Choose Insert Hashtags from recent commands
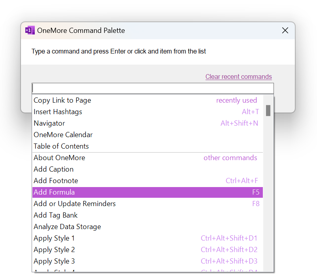Viewport: 317px width, 279px height. tap(58, 112)
